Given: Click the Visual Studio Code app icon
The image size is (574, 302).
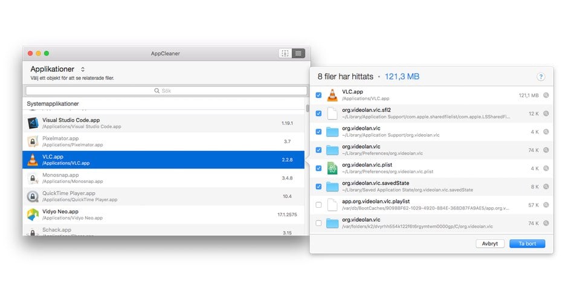Looking at the screenshot, I should (33, 123).
